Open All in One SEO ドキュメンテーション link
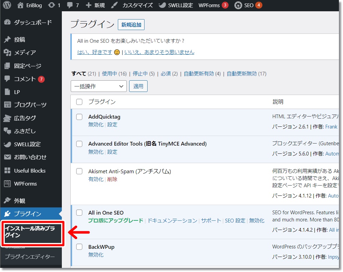Screen dimensions: 343x272 coord(173,221)
